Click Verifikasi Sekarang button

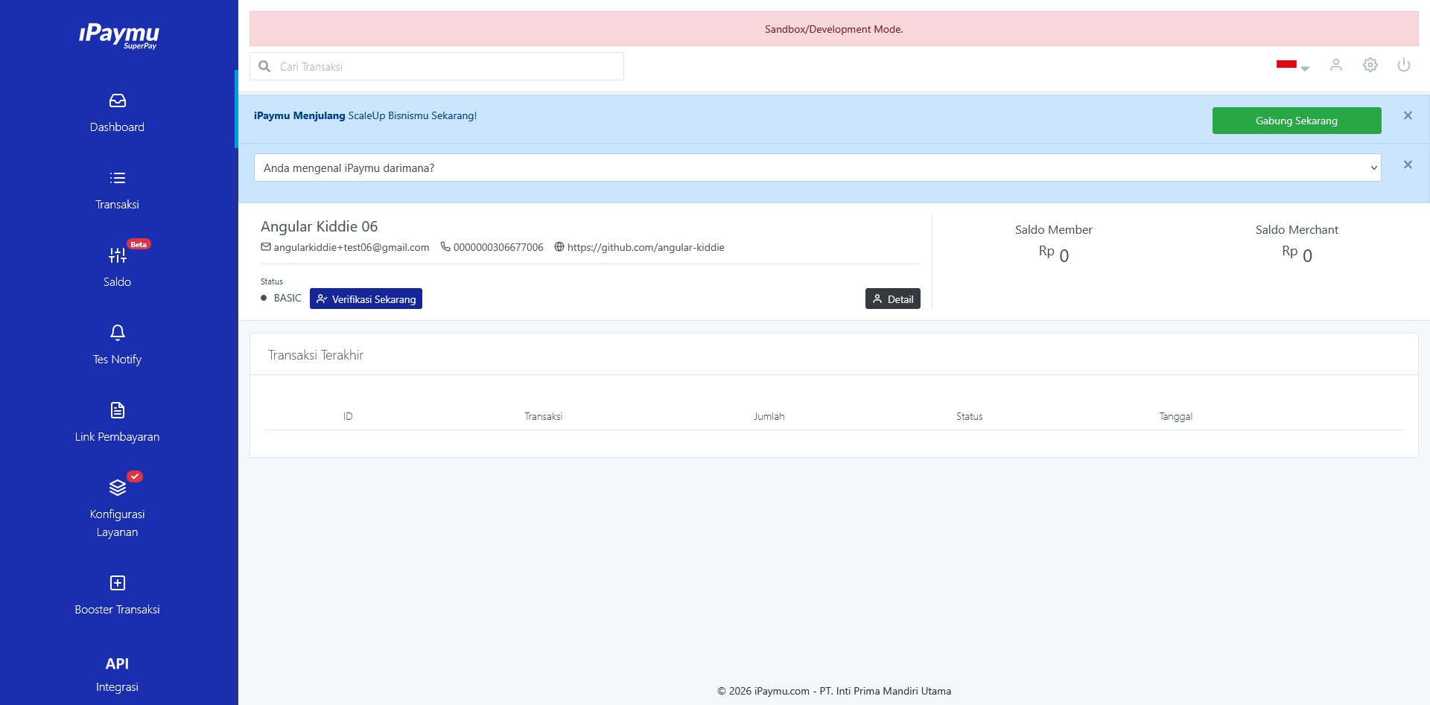[366, 299]
